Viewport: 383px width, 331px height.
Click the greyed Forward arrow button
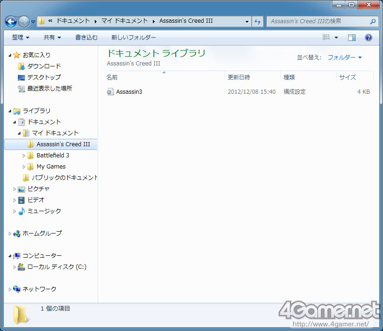[24, 21]
